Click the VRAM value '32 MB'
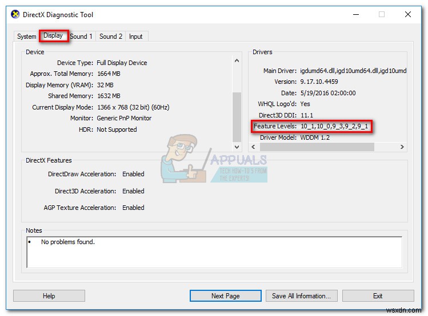 (x=105, y=85)
